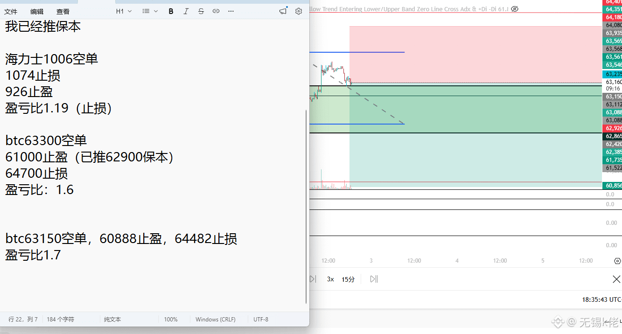Screen dimensions: 622x334
Task: Toggle bold formatting in Notepad
Action: click(x=171, y=11)
